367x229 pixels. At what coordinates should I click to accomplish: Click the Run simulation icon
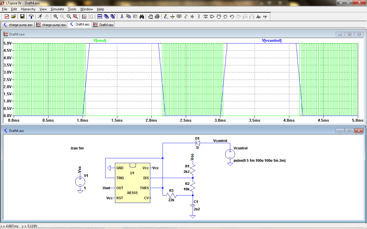pos(40,17)
